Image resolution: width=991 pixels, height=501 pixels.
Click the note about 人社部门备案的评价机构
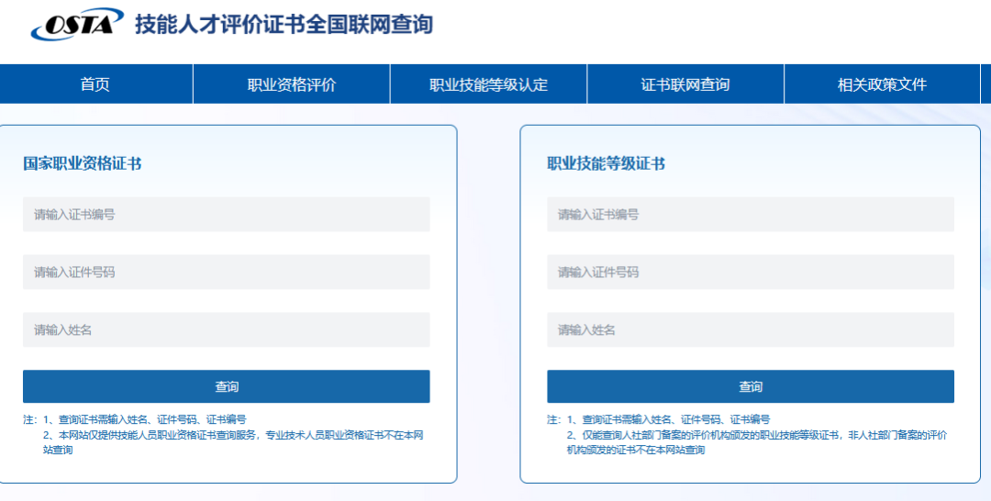756,442
